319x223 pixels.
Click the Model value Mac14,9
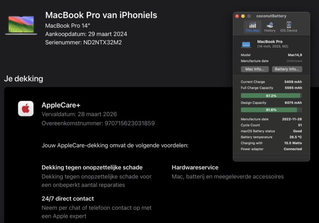tap(295, 55)
